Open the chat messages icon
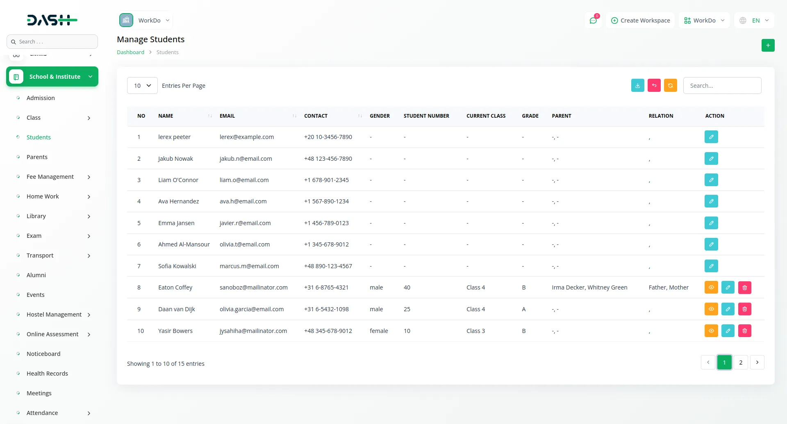This screenshot has width=787, height=424. 593,21
